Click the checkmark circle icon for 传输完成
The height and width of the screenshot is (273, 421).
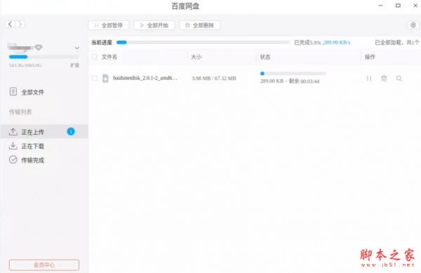tap(13, 160)
